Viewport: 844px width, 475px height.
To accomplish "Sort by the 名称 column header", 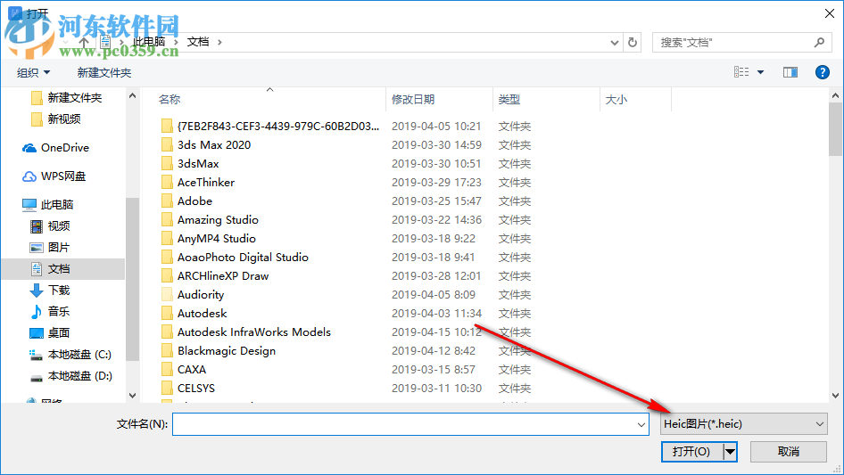I will (170, 100).
